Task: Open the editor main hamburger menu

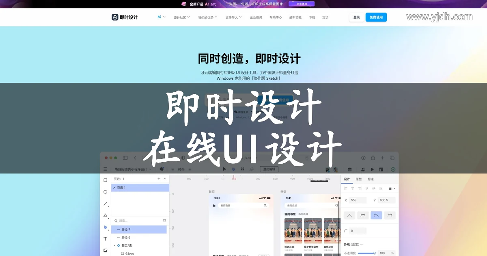Action: [106, 169]
